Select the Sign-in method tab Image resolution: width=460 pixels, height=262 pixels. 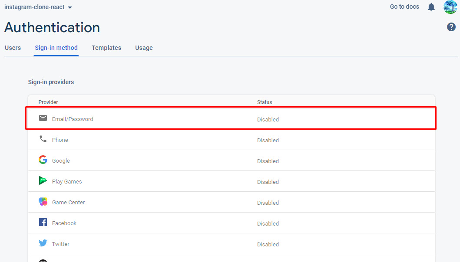point(56,48)
